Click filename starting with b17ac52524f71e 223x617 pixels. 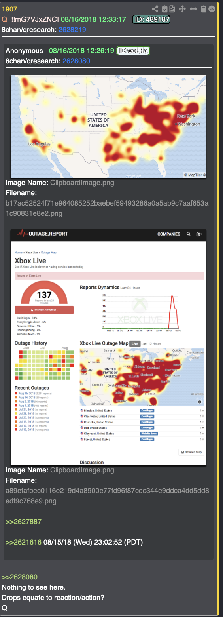tap(107, 208)
